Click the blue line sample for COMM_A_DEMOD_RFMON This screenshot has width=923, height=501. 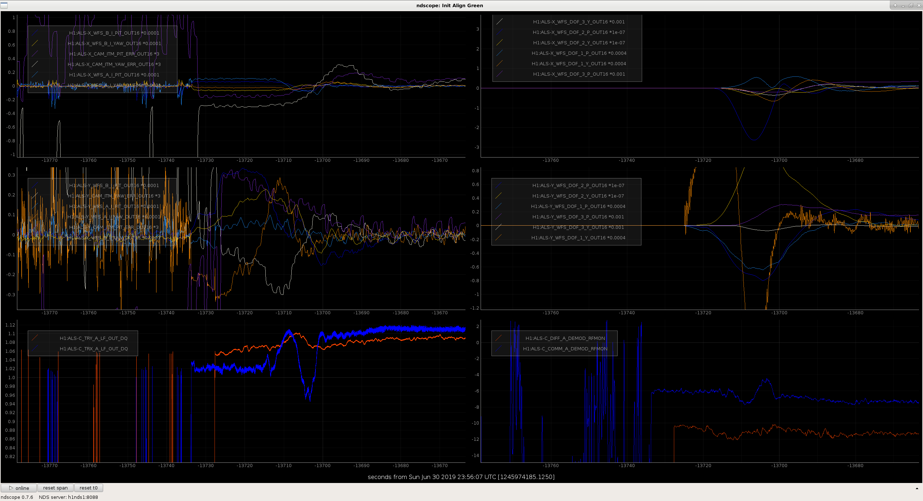499,349
